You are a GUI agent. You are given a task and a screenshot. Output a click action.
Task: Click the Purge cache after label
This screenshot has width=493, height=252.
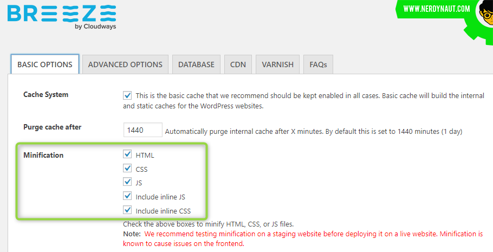52,127
